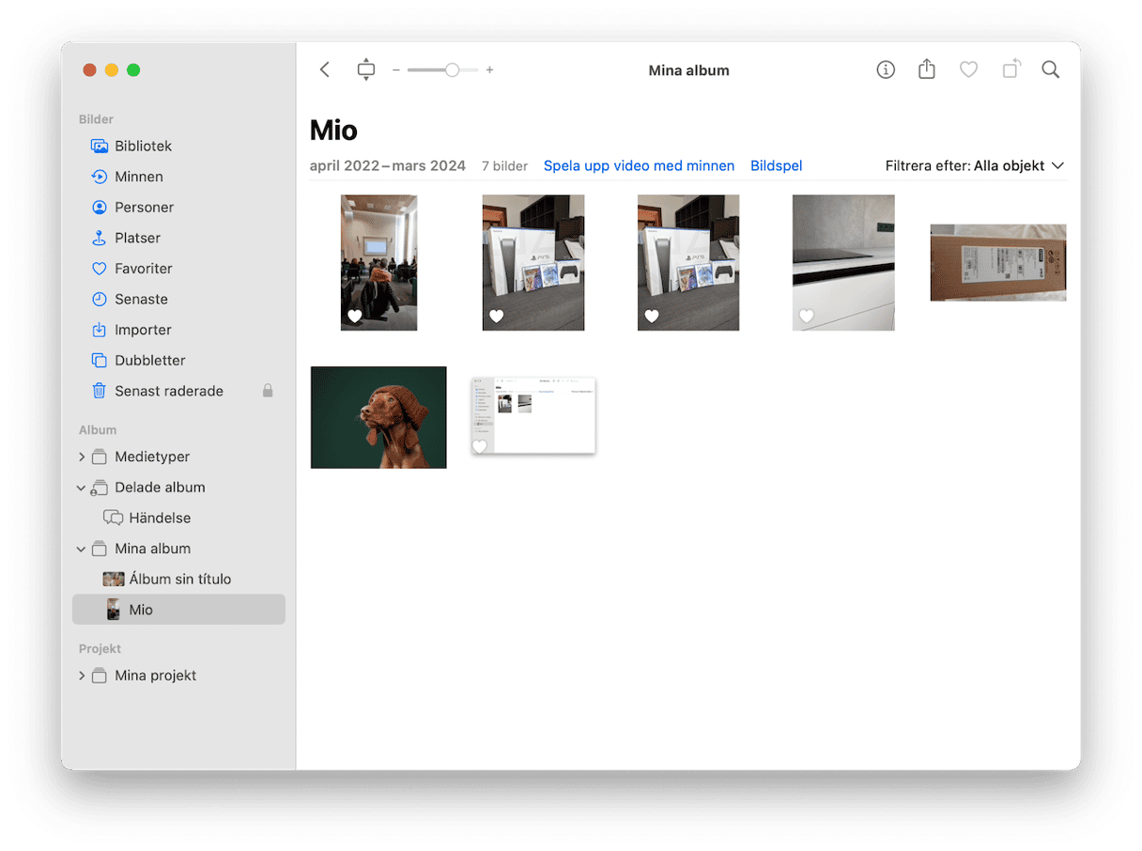Open the Filtrera efter Alla objekt dropdown
This screenshot has height=851, width=1142.
[975, 165]
